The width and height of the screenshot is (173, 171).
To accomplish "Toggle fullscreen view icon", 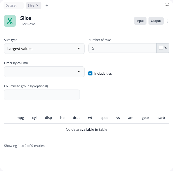I will [x=167, y=4].
